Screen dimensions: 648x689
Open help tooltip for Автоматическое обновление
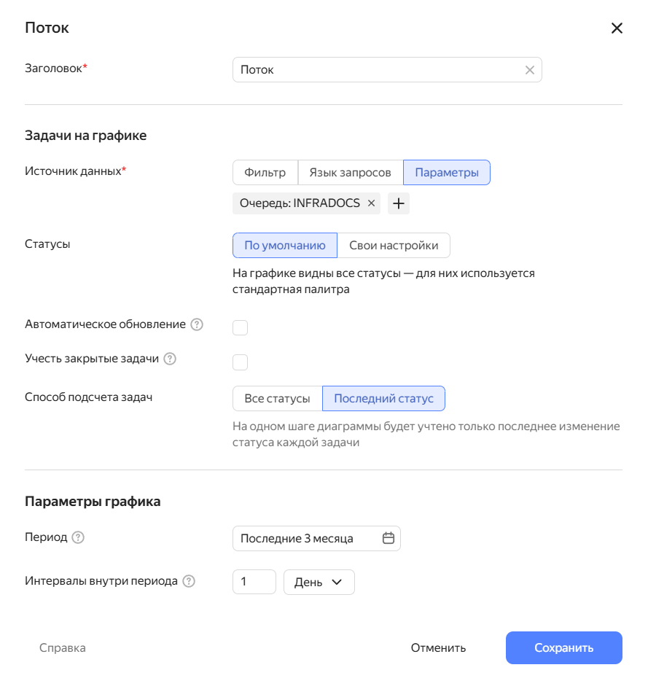[x=197, y=324]
